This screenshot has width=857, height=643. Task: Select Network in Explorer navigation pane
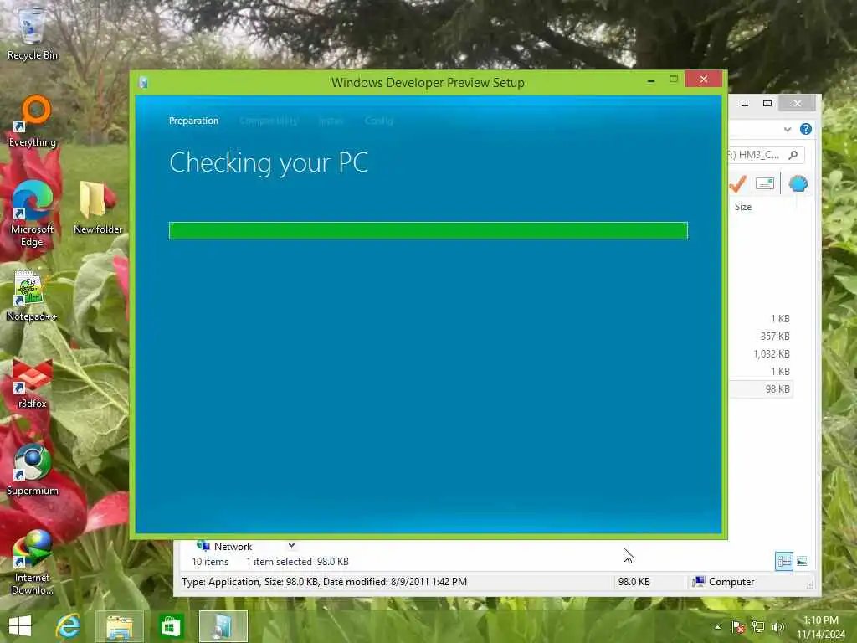[233, 546]
